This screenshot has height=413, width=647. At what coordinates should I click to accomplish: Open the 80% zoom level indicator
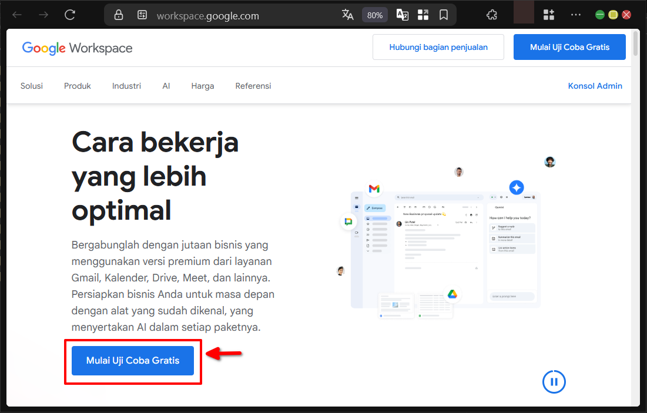pos(375,15)
